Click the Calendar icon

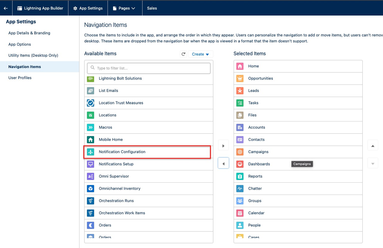click(240, 213)
